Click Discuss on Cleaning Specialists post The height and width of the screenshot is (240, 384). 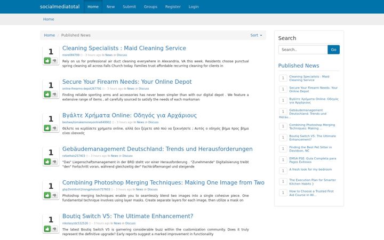coord(122,55)
